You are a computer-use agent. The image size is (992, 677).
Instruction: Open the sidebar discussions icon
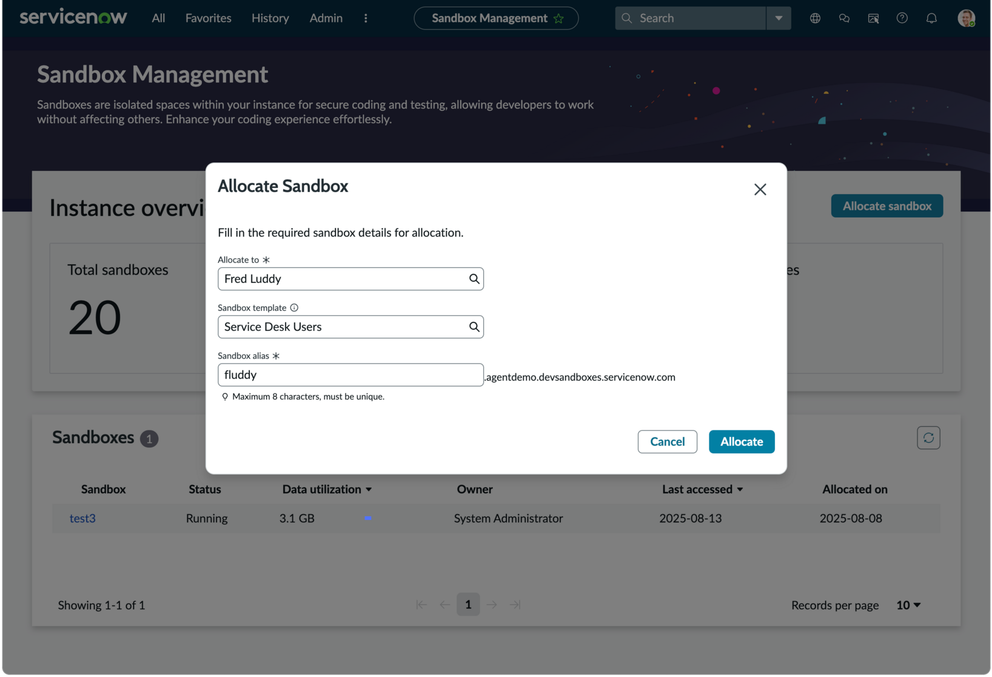pos(873,18)
